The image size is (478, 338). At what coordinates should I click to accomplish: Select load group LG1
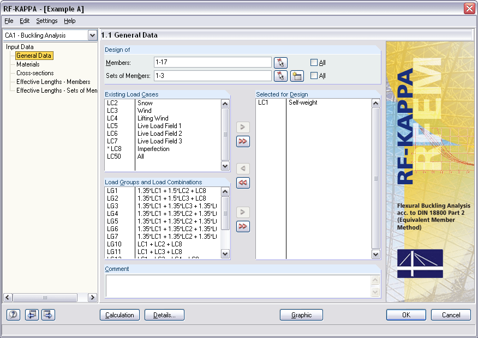163,191
